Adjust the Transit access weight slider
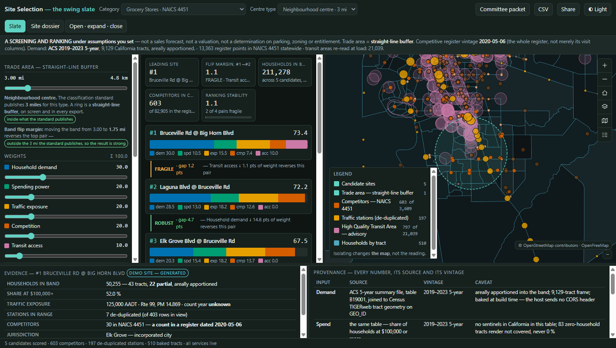 point(66,256)
